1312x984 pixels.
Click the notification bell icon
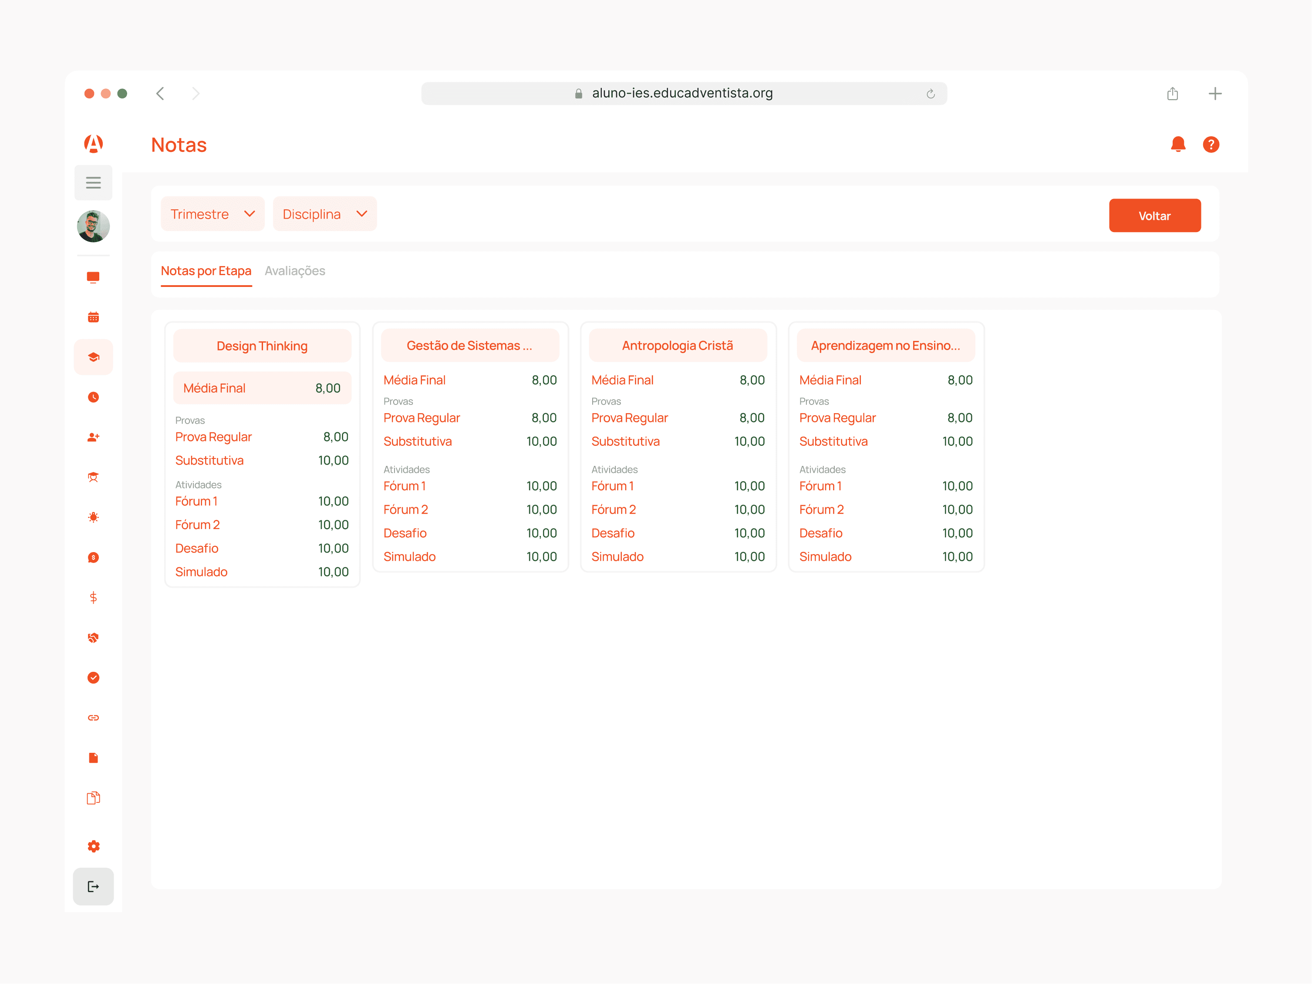point(1178,144)
